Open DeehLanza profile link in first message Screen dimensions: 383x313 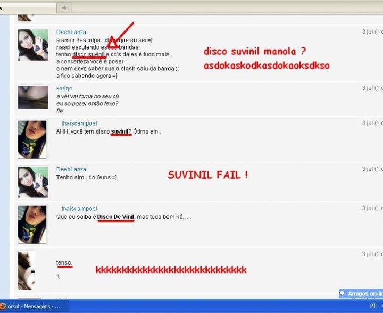click(71, 32)
